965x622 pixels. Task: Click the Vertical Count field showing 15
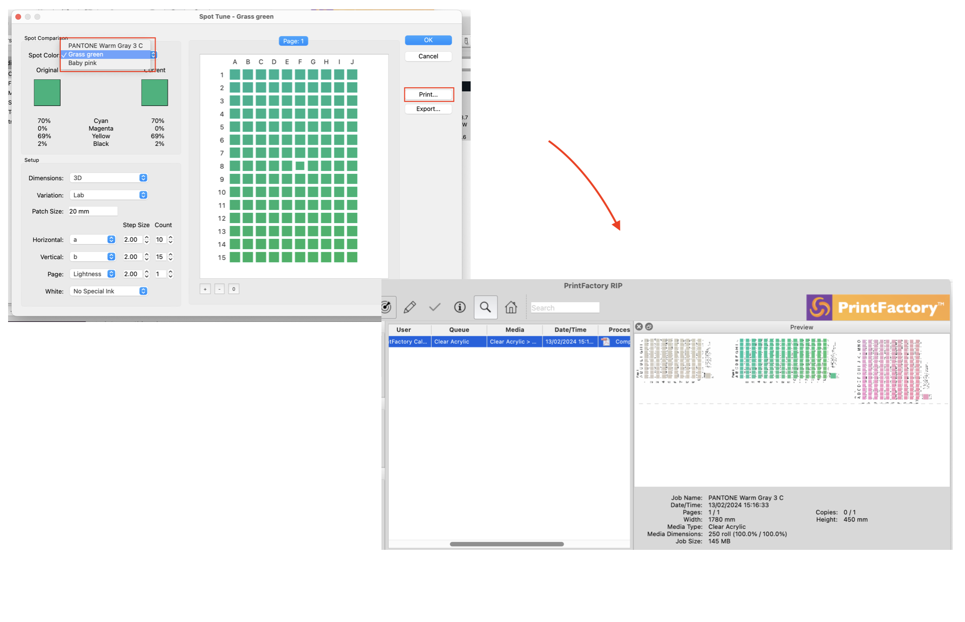click(x=160, y=256)
